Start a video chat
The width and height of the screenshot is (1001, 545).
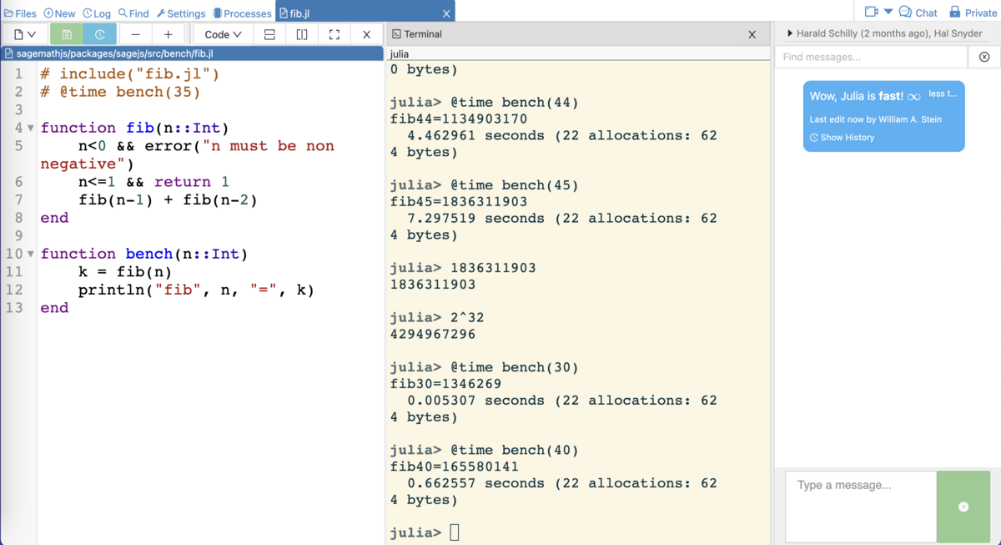[872, 12]
